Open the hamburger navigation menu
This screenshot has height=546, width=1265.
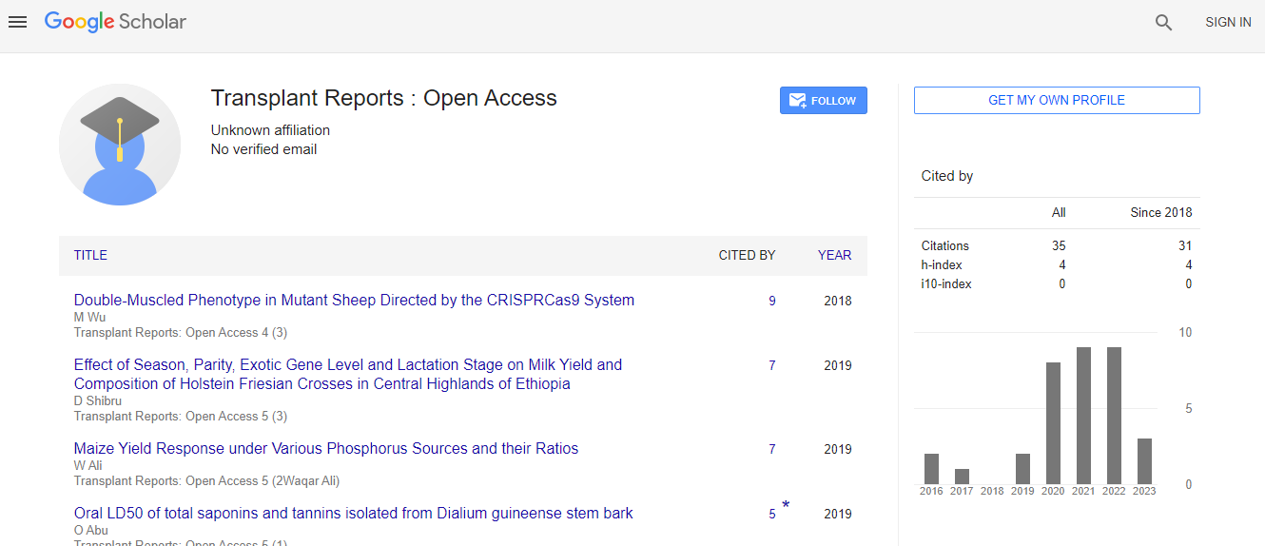[17, 22]
